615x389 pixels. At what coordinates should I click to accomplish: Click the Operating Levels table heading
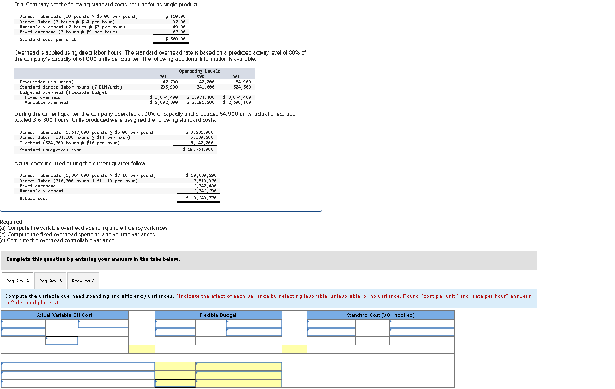pyautogui.click(x=200, y=71)
